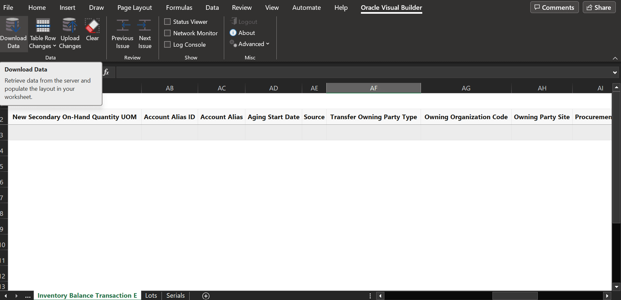Viewport: 621px width, 300px height.
Task: Select column AF header
Action: 374,88
